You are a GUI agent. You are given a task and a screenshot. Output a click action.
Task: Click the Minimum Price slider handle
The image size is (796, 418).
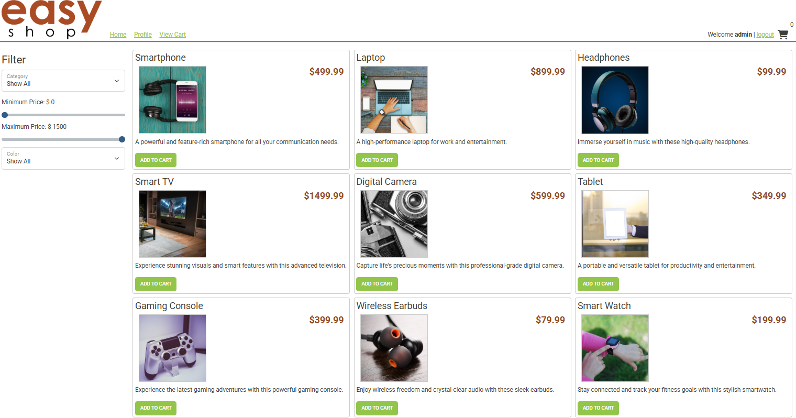(5, 115)
